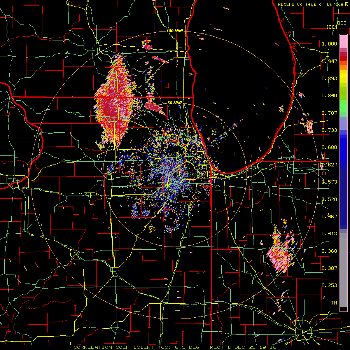Click the TH label at the legend bottom
The image size is (350, 350).
[334, 303]
